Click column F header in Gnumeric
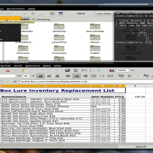Viewport: 153px width, 153px height. [x=135, y=86]
